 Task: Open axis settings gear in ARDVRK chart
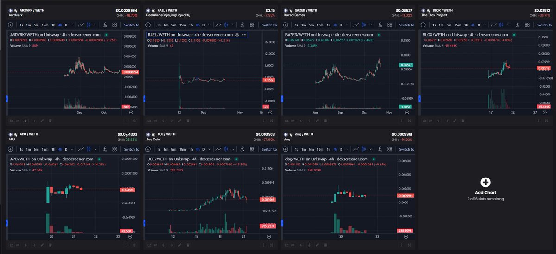(x=131, y=112)
